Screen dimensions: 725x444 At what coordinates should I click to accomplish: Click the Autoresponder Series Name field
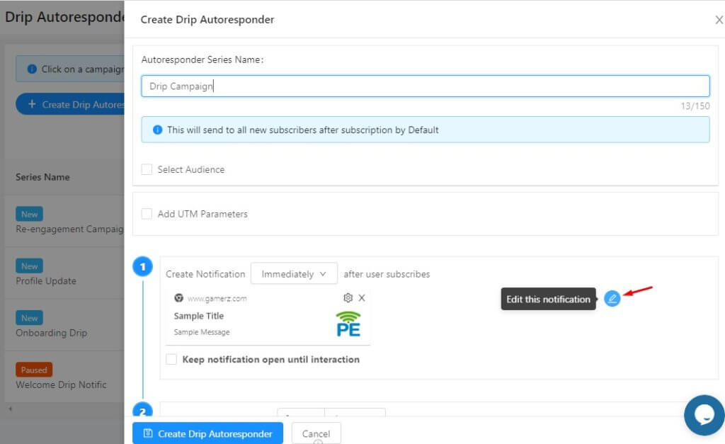(425, 86)
